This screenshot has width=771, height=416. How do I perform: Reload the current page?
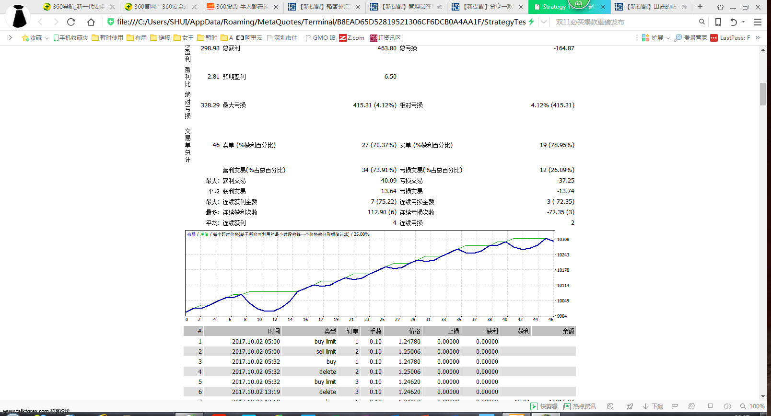(71, 22)
